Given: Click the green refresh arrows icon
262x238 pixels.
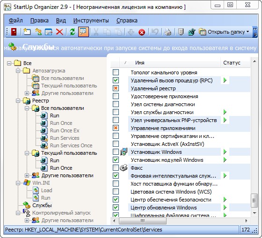Looking at the screenshot, I should [x=73, y=32].
